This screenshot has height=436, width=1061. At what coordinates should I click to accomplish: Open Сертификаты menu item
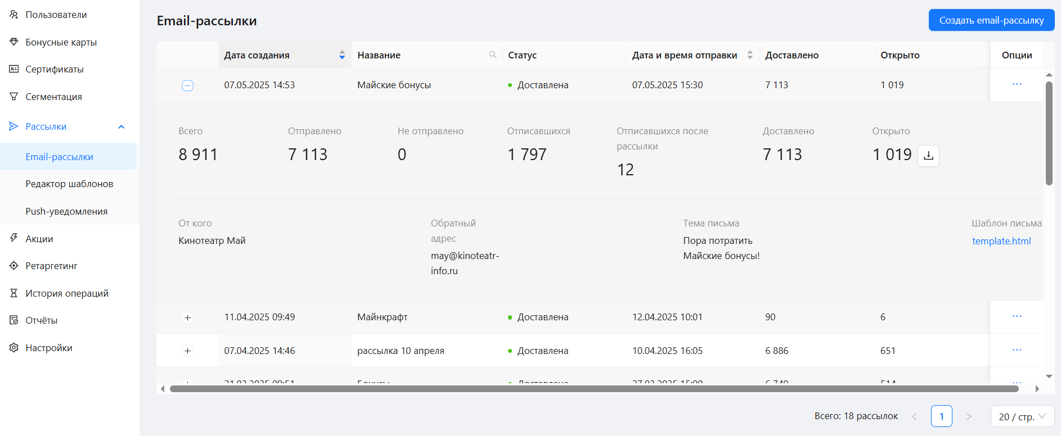[x=55, y=69]
